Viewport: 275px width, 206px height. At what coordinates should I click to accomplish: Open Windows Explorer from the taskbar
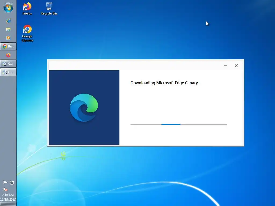(x=8, y=29)
